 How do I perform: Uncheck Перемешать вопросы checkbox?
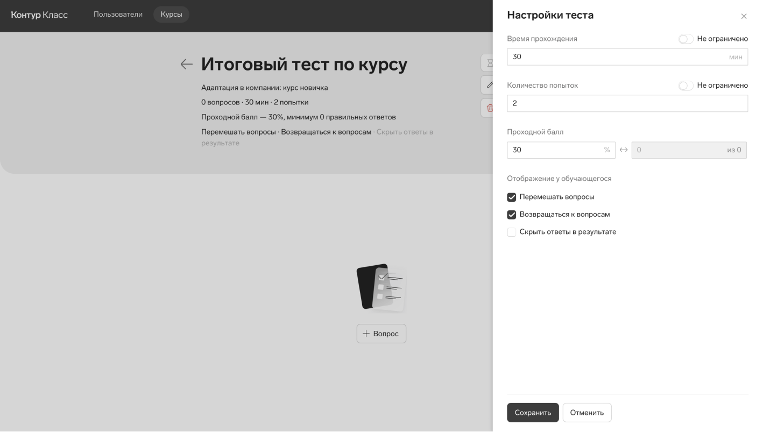coord(512,197)
